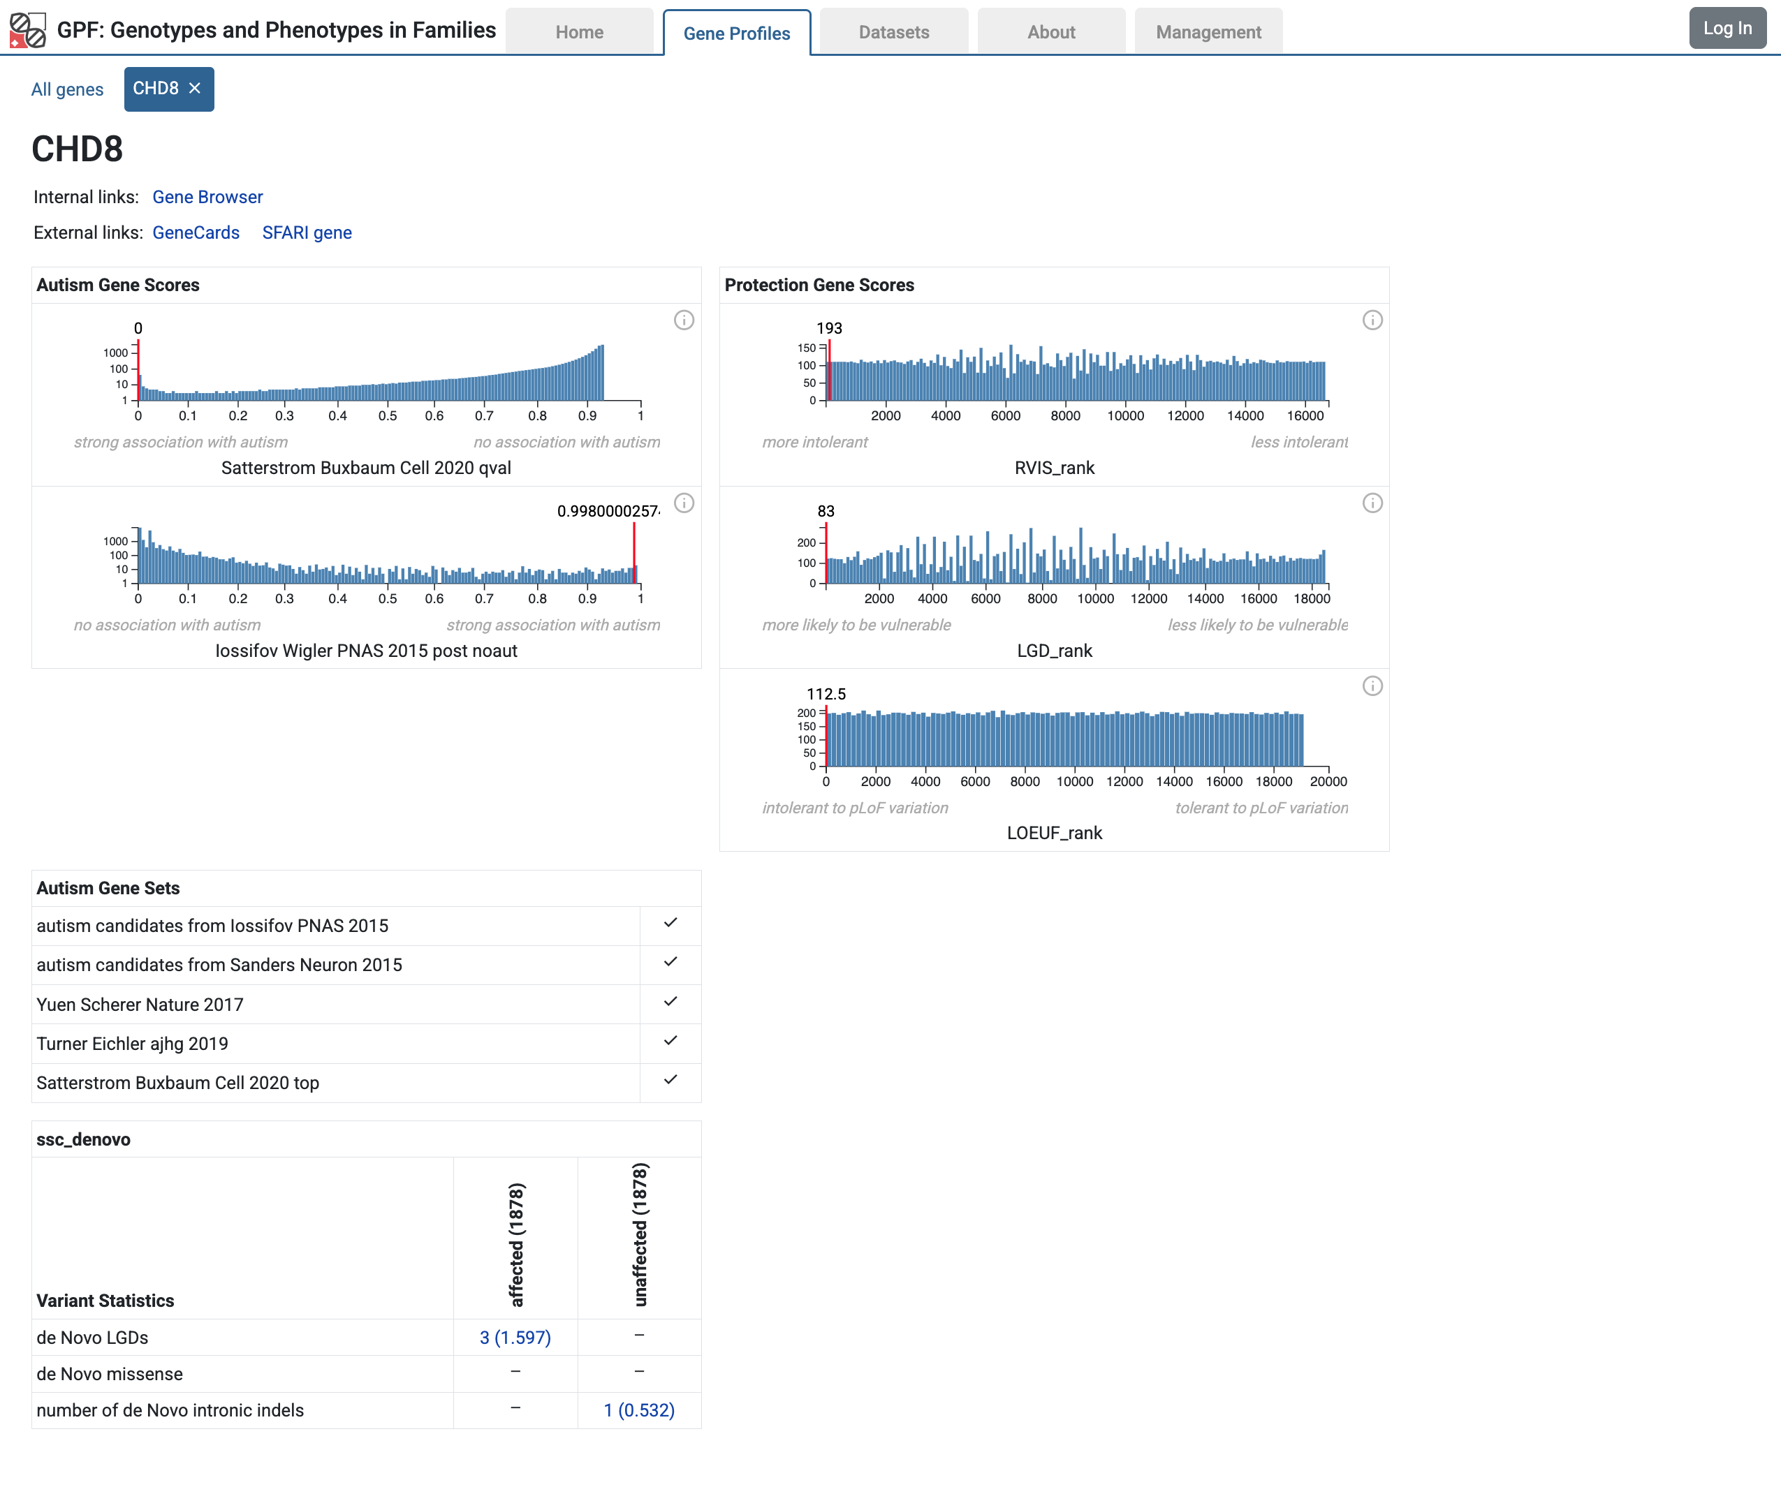Select the Gene Profiles tab
1781x1487 pixels.
tap(735, 33)
